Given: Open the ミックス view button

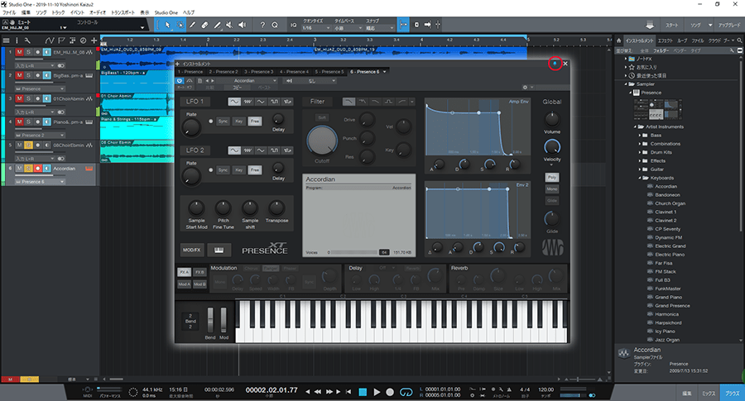Looking at the screenshot, I should tap(709, 394).
